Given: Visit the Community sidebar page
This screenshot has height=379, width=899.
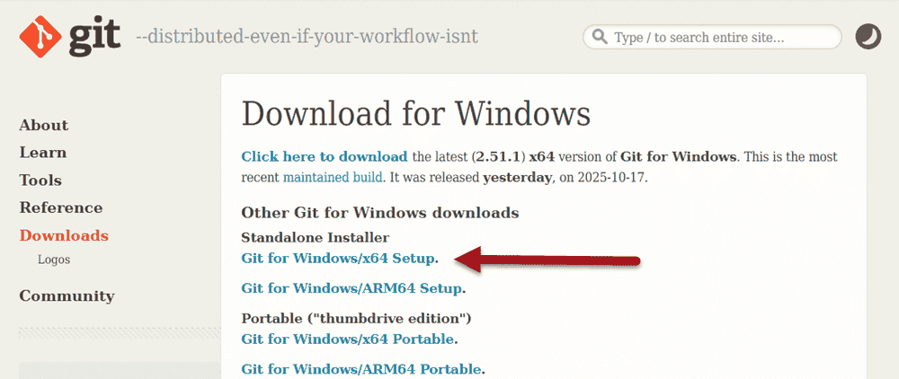Looking at the screenshot, I should (x=67, y=295).
